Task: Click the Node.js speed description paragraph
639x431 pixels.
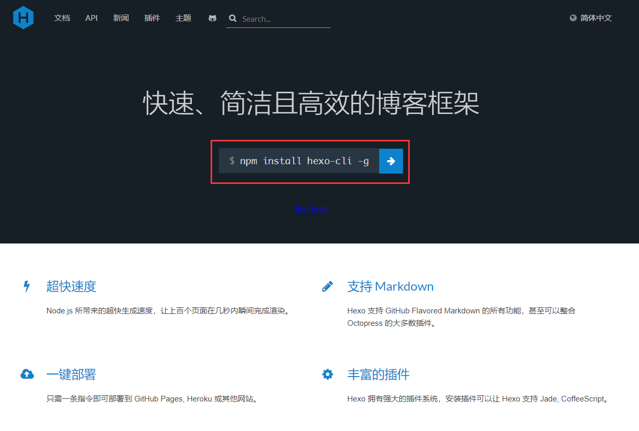Action: pos(169,311)
